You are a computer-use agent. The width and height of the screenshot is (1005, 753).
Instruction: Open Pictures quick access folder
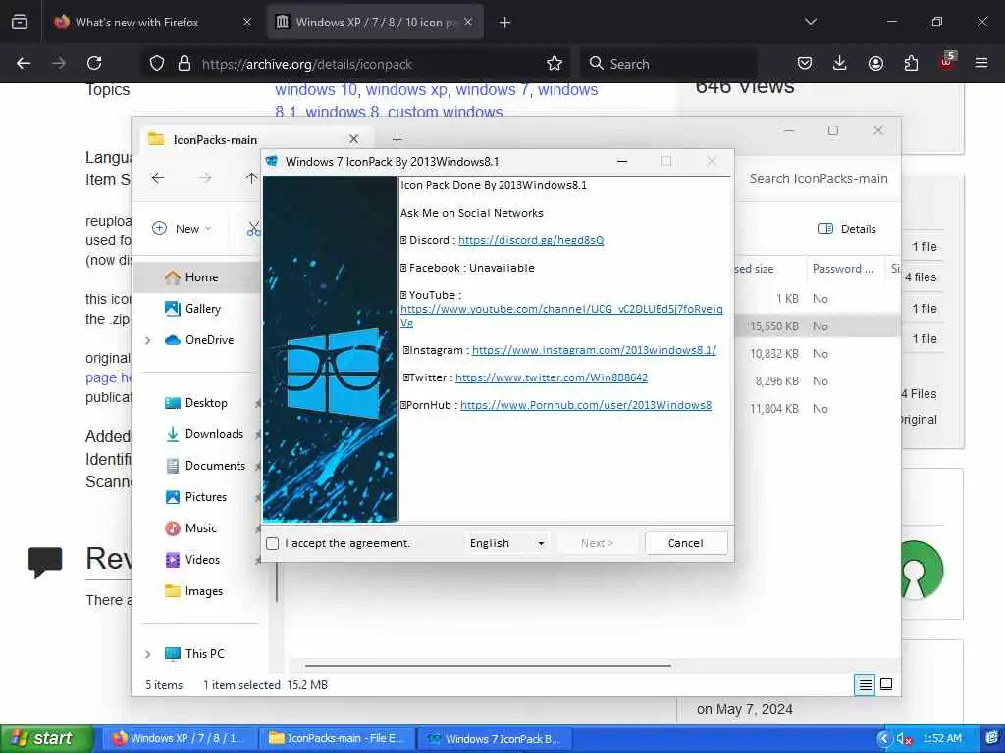point(196,497)
